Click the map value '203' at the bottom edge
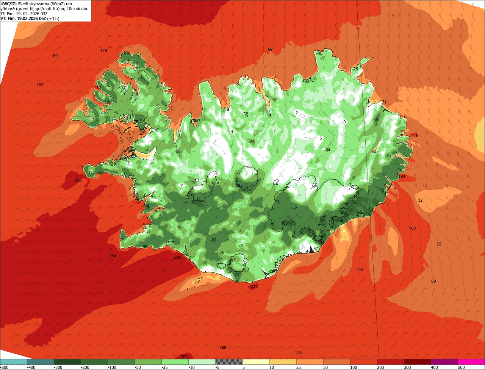 click(x=184, y=357)
